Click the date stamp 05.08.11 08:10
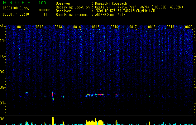The image size is (196, 125). tap(16, 14)
